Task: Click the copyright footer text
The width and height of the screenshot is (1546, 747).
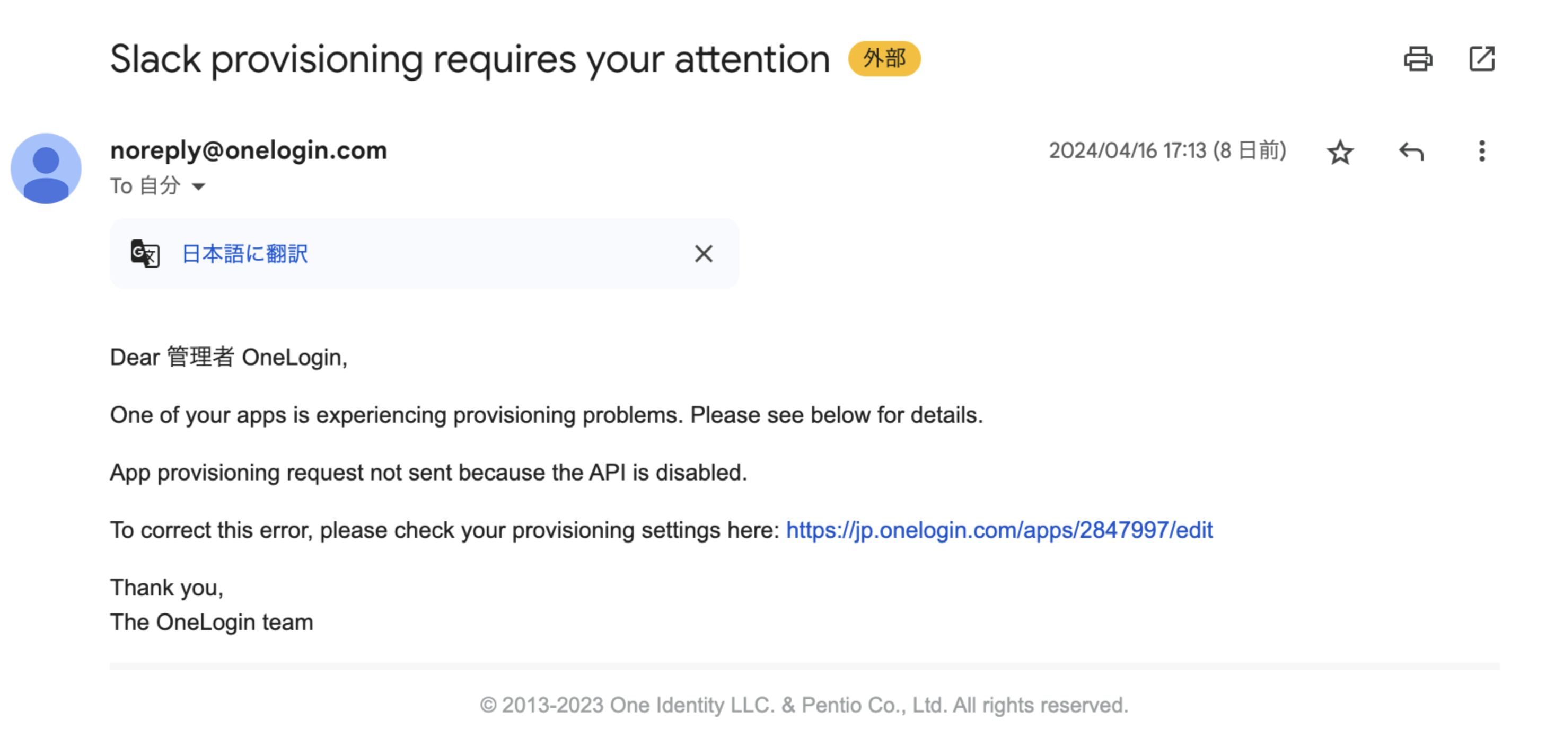Action: (804, 705)
